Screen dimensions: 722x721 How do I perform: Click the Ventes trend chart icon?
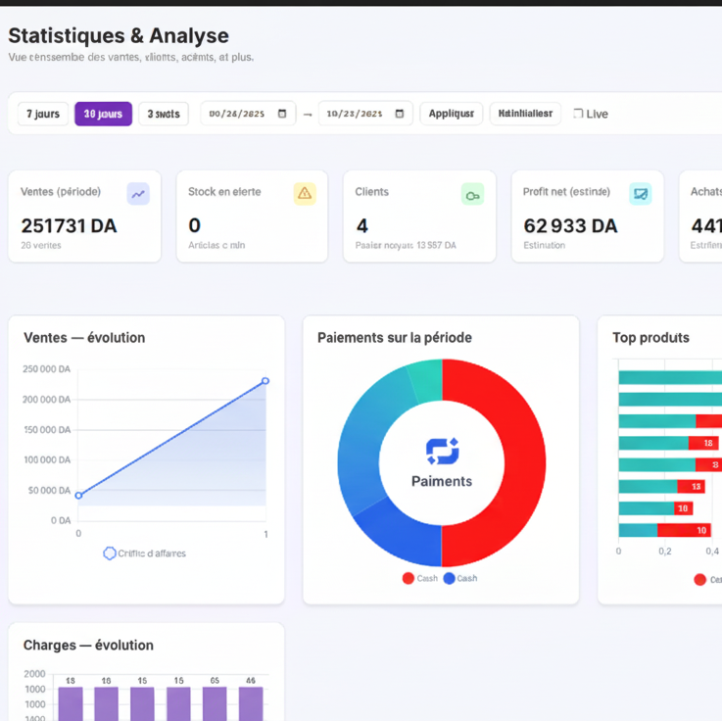pos(138,194)
